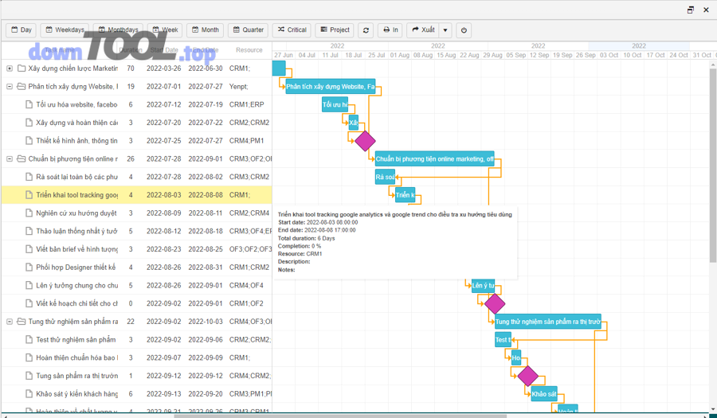This screenshot has height=418, width=717.
Task: Collapse the Phân tích xây dựng Website group
Action: (x=10, y=87)
